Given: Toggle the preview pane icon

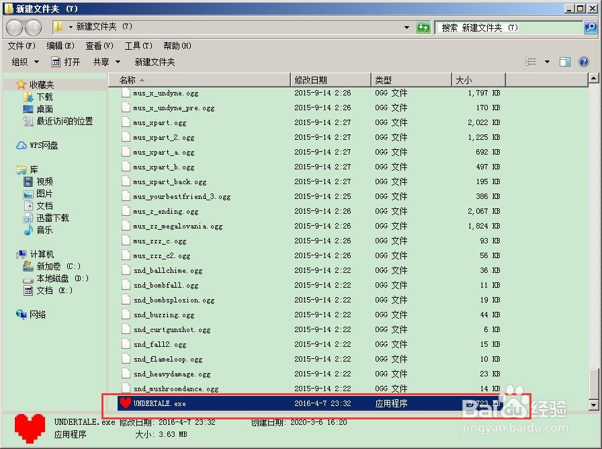Looking at the screenshot, I should click(x=565, y=62).
